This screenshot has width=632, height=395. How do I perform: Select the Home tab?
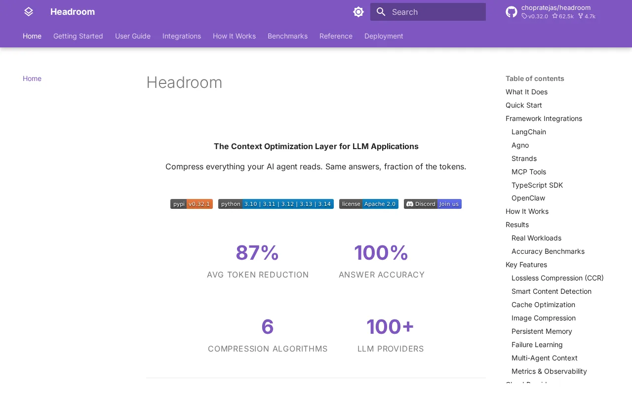(32, 36)
